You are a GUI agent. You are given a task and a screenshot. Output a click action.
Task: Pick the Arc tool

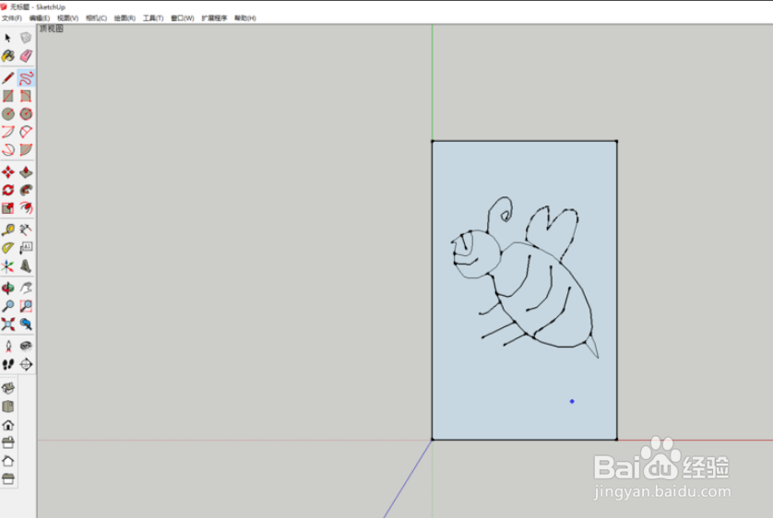coord(8,132)
